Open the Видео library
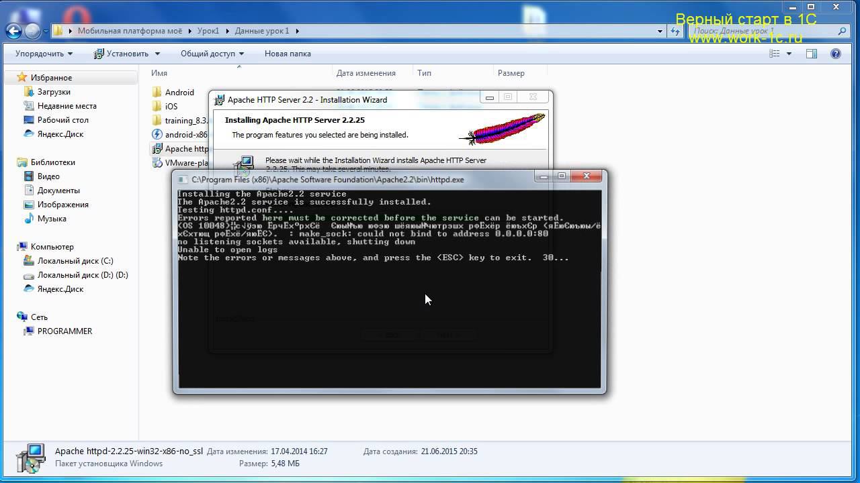Screen dimensions: 860x483 point(48,176)
